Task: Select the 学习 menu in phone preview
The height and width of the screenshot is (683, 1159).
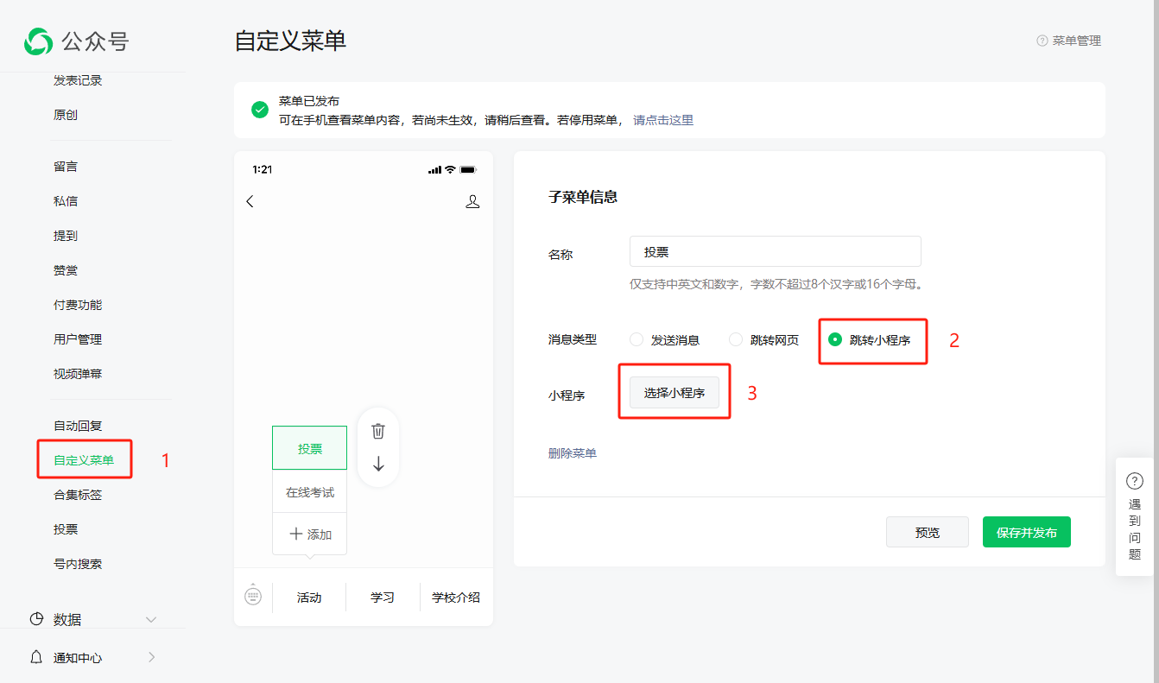Action: 383,597
